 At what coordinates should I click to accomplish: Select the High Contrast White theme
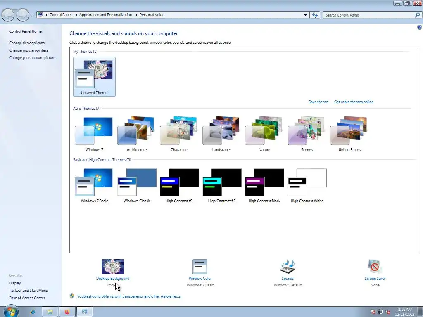(307, 185)
